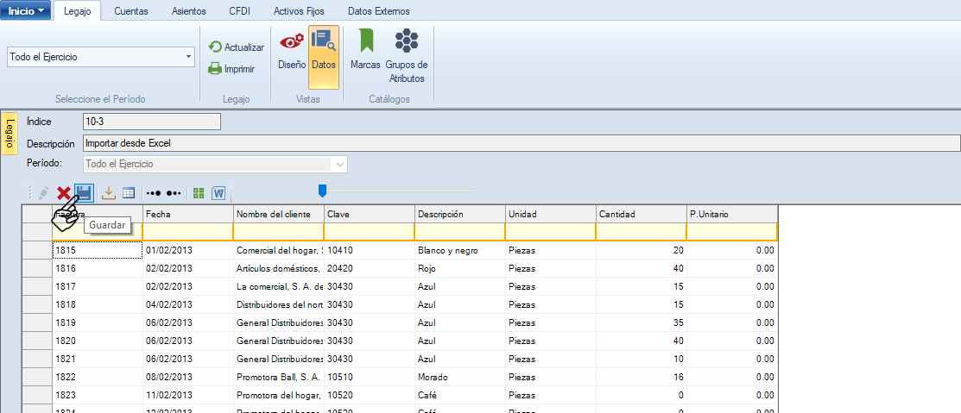
Task: Activate the Datos view button
Action: pos(324,52)
